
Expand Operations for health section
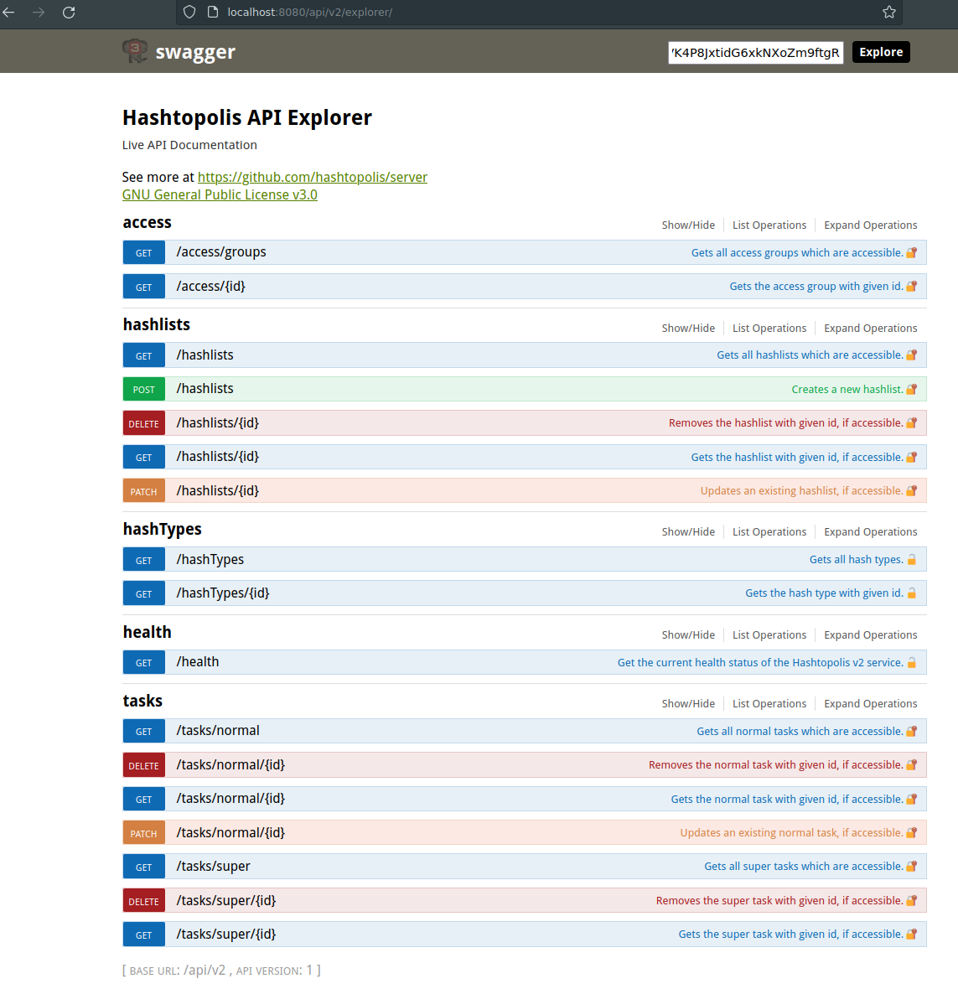870,634
